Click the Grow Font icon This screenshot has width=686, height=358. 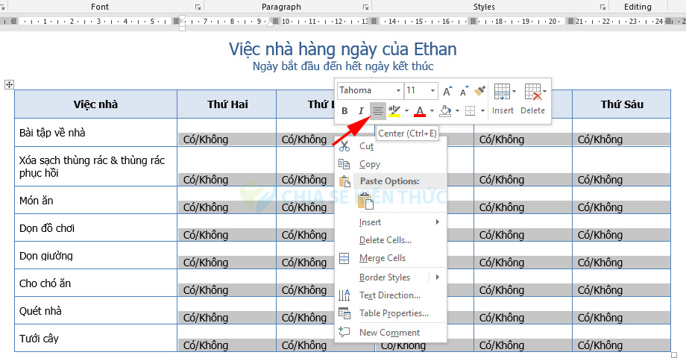click(x=447, y=91)
